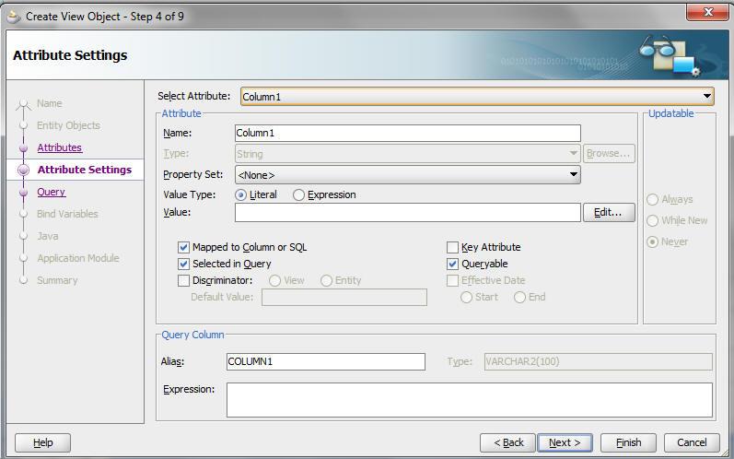Click the Bind Variables wizard step
The image size is (734, 459).
tap(67, 214)
